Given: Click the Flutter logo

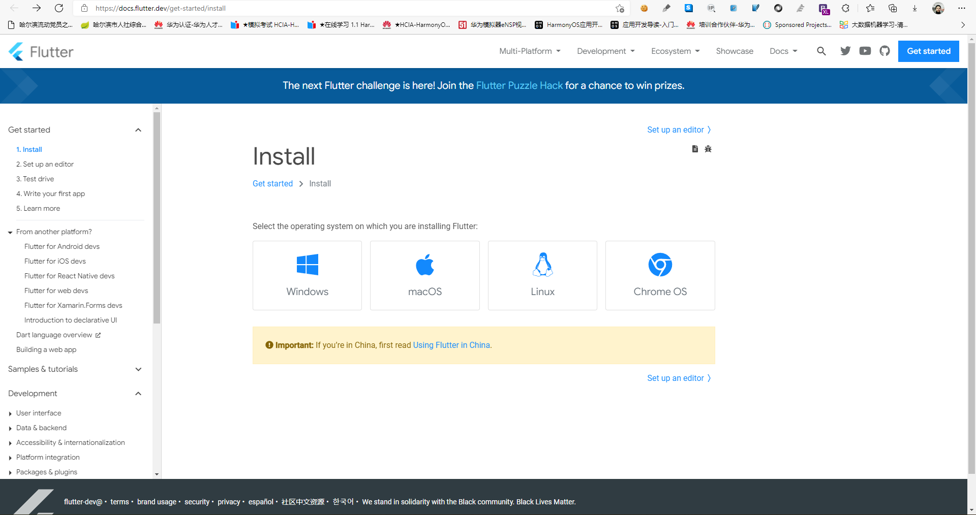Looking at the screenshot, I should [41, 51].
